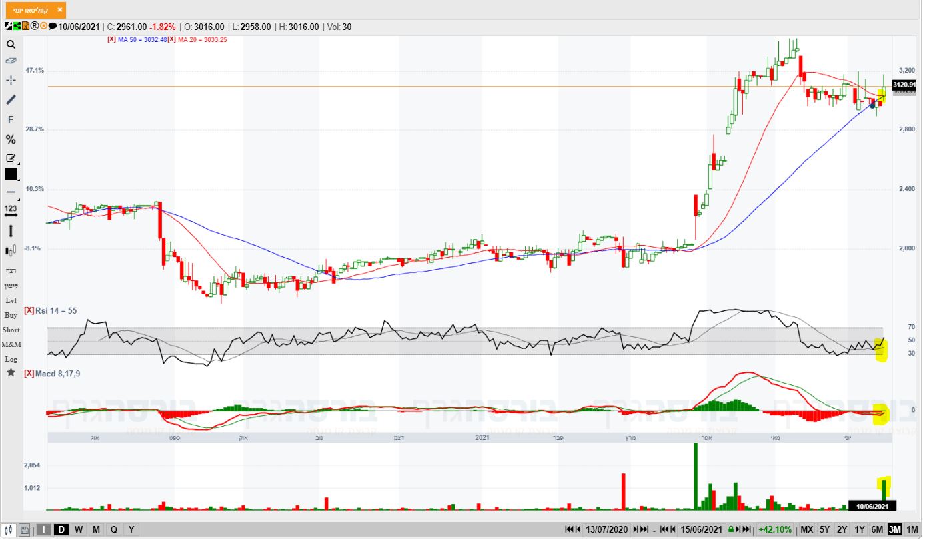Step end date forward one period
The image size is (925, 540).
(738, 529)
